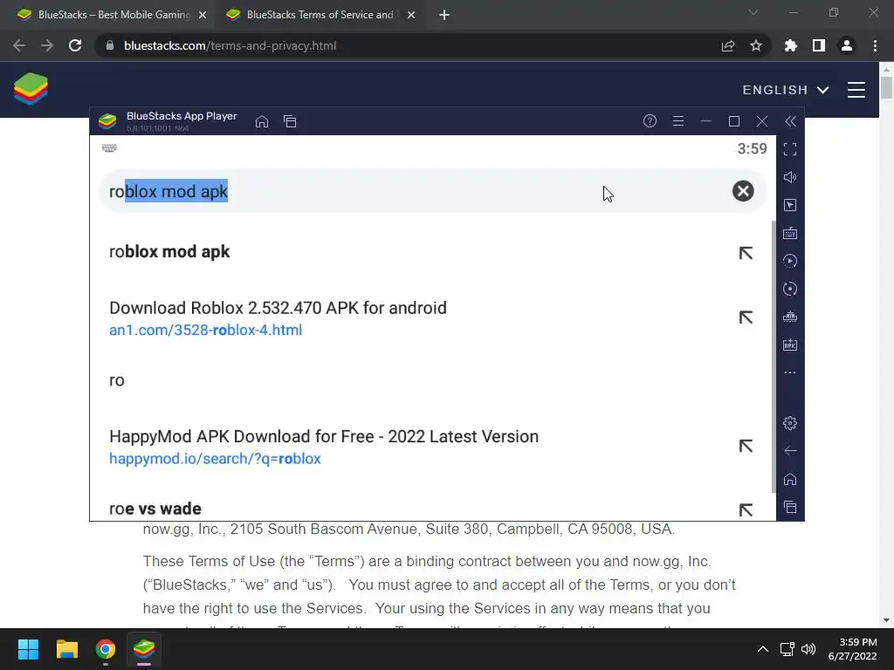Open BlueStacks settings gear icon
This screenshot has width=894, height=670.
790,423
